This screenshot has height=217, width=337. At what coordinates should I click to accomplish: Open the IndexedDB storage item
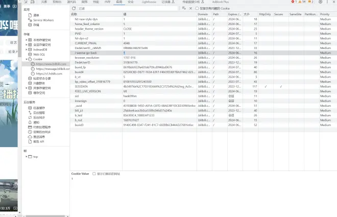click(40, 49)
